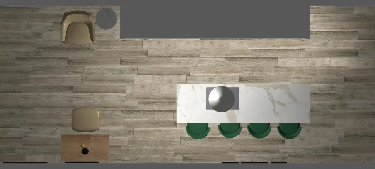Image resolution: width=375 pixels, height=169 pixels.
Task: Click the wooden table's left half
Action: 73,147
